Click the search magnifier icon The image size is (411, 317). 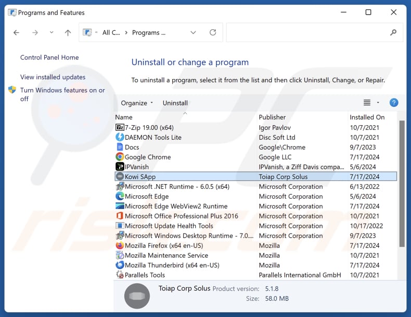click(393, 32)
